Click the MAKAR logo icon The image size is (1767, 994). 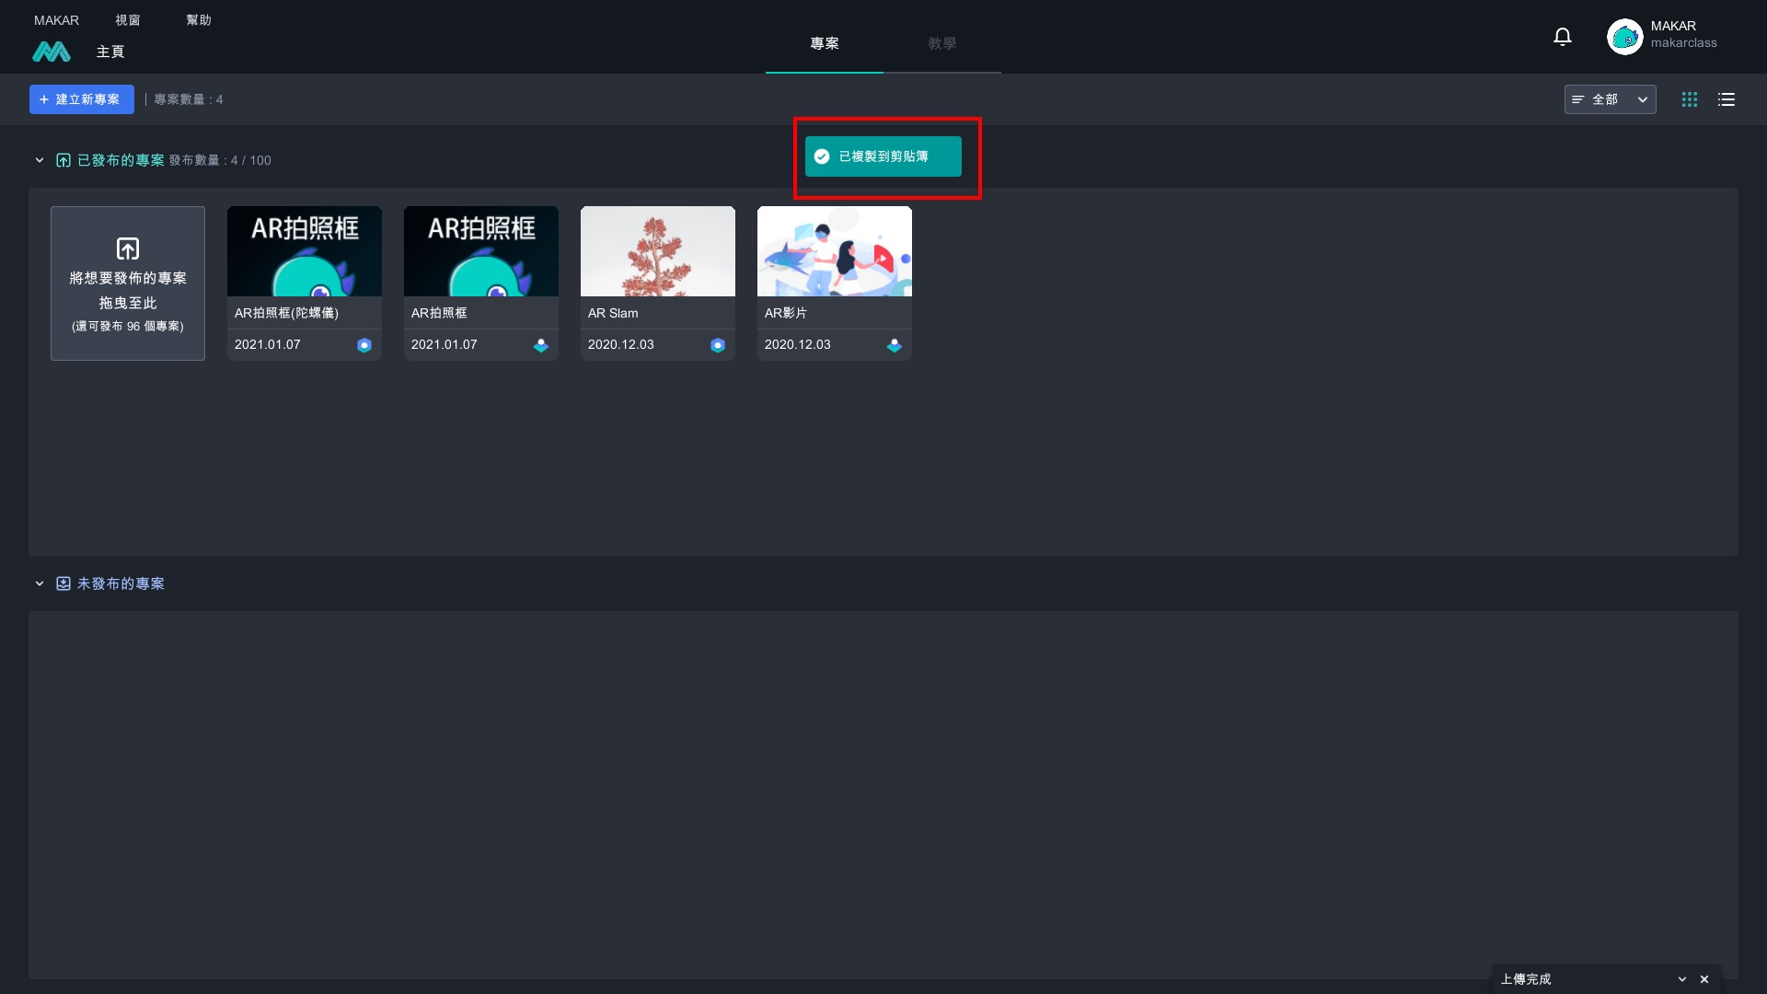pyautogui.click(x=52, y=52)
